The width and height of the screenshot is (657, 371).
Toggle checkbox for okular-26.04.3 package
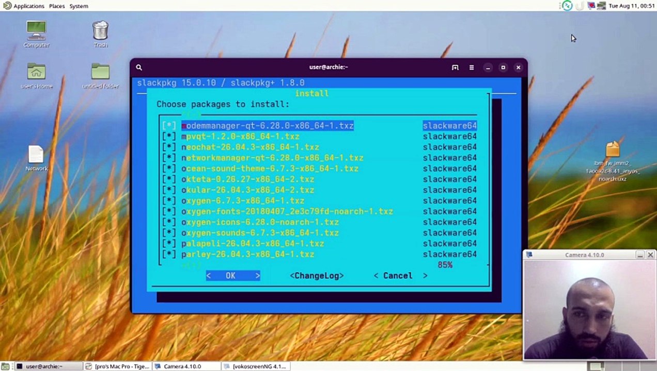point(169,190)
